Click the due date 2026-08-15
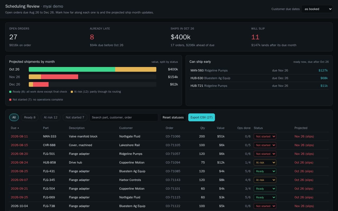This screenshot has width=338, height=211. click(19, 145)
